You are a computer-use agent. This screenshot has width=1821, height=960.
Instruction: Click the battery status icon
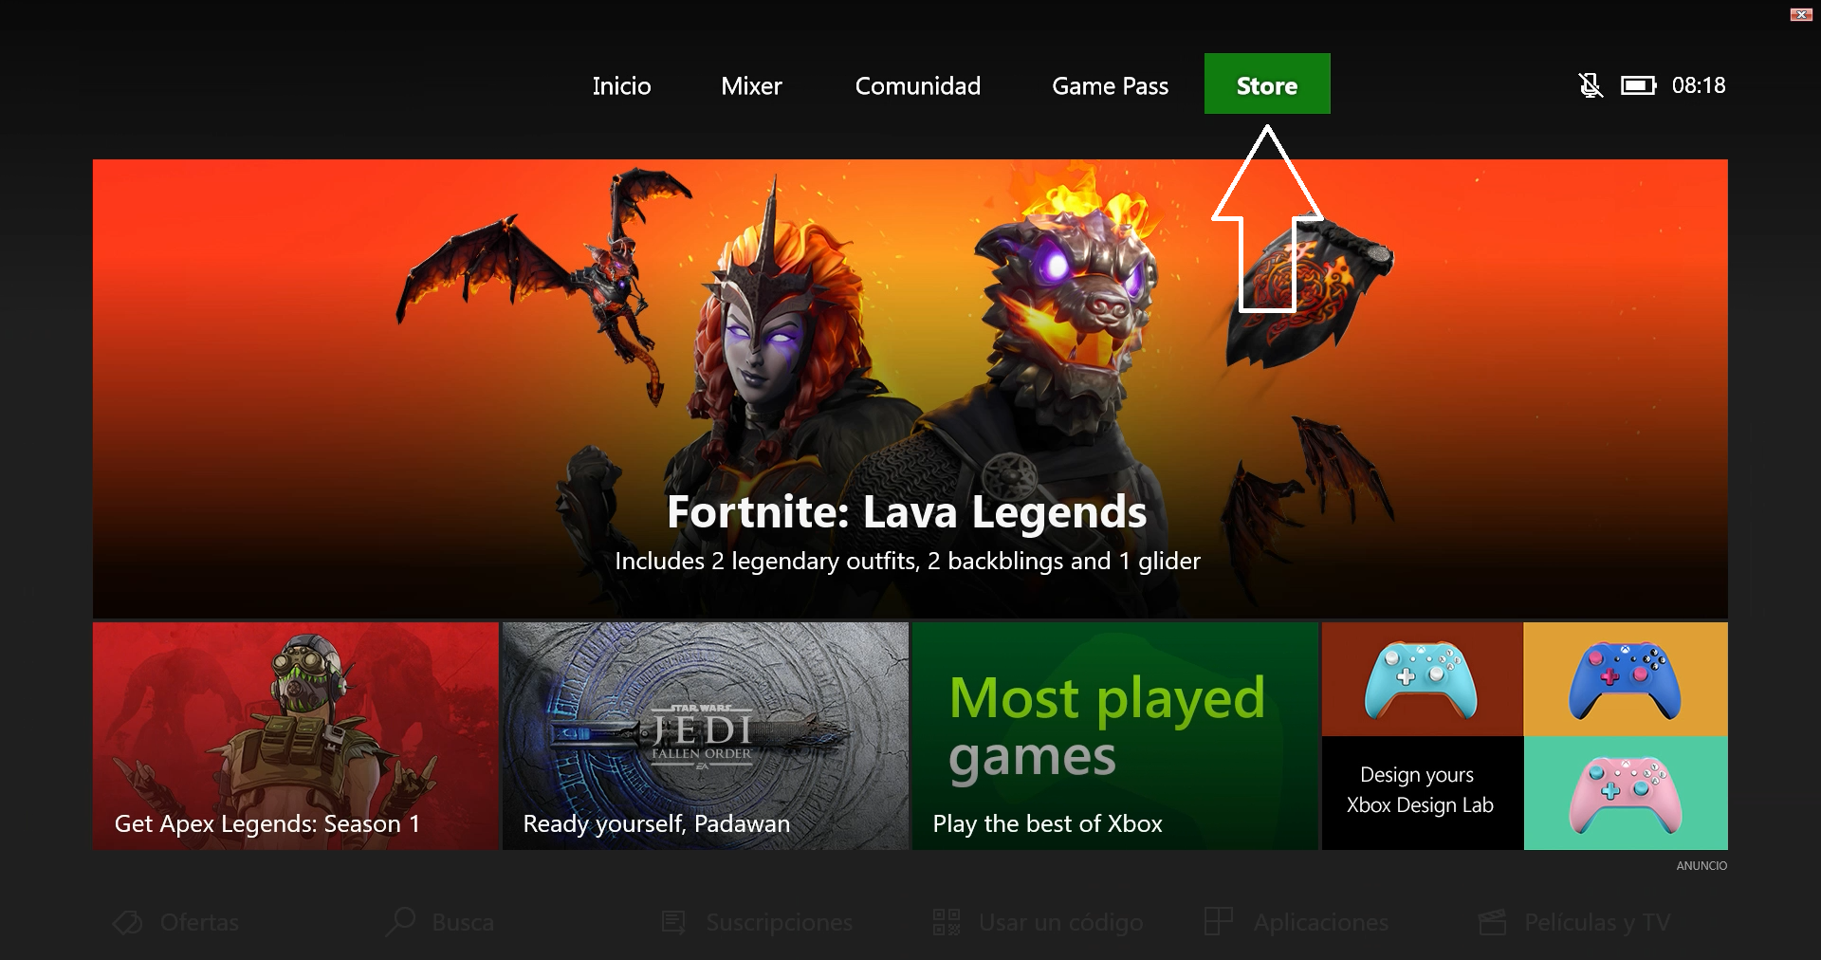pyautogui.click(x=1638, y=85)
